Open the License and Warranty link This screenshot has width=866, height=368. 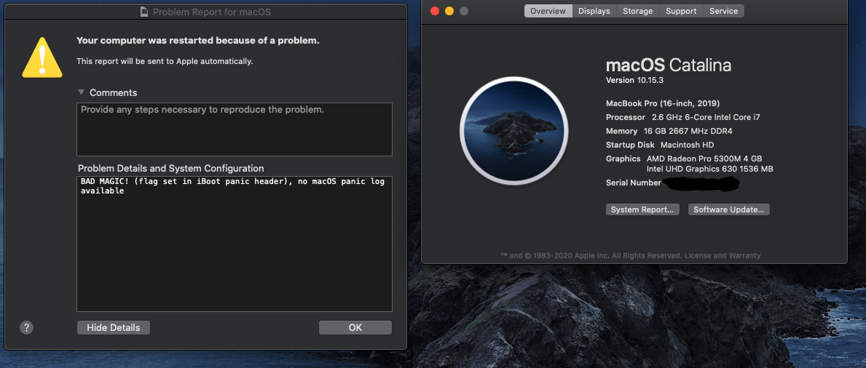(x=723, y=255)
